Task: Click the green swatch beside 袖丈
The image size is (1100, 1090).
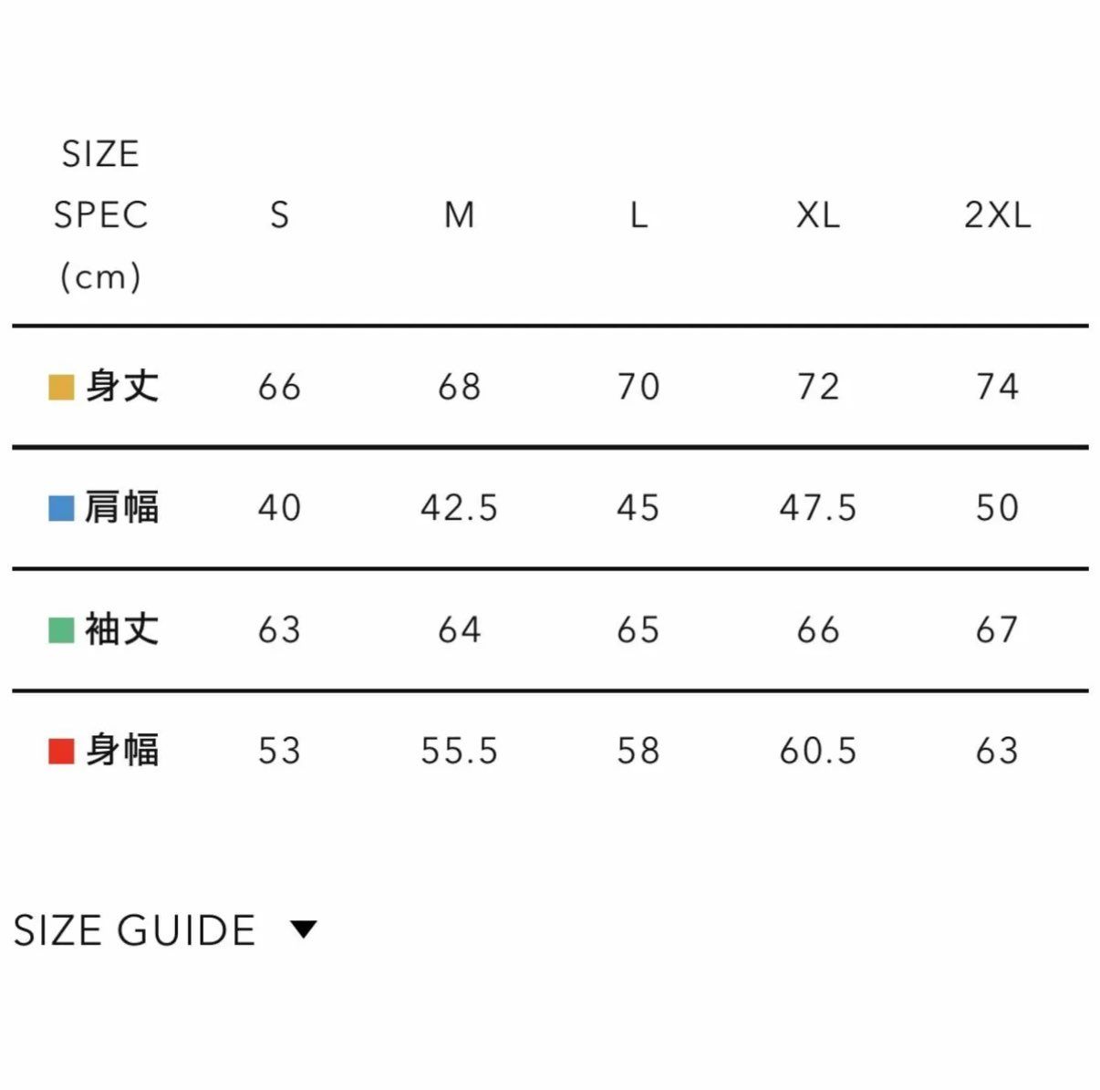Action: pos(61,630)
